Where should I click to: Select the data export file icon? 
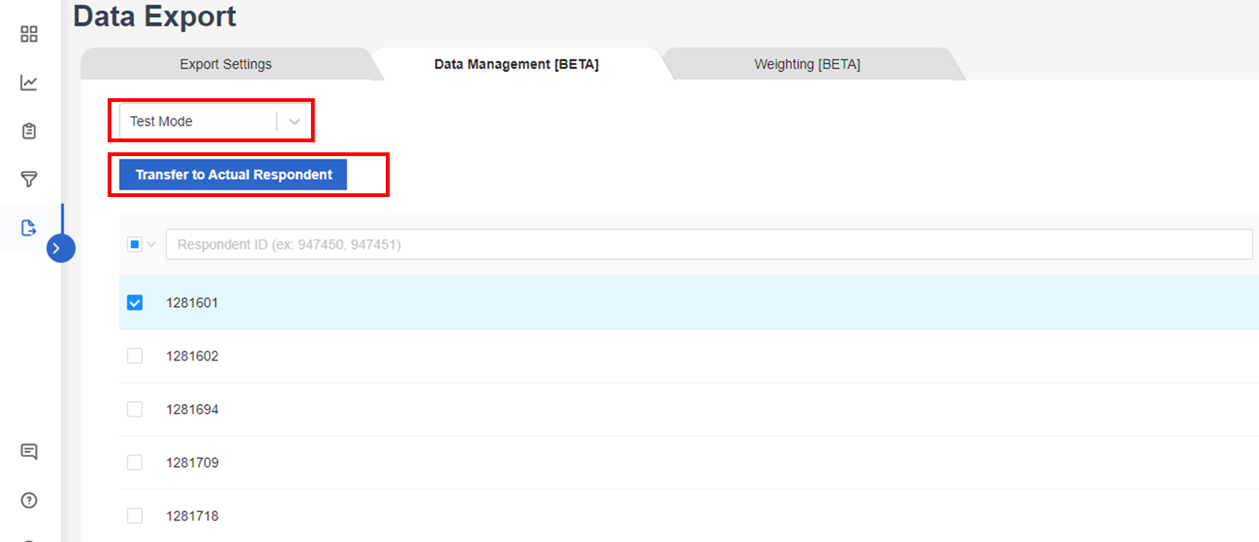click(29, 228)
